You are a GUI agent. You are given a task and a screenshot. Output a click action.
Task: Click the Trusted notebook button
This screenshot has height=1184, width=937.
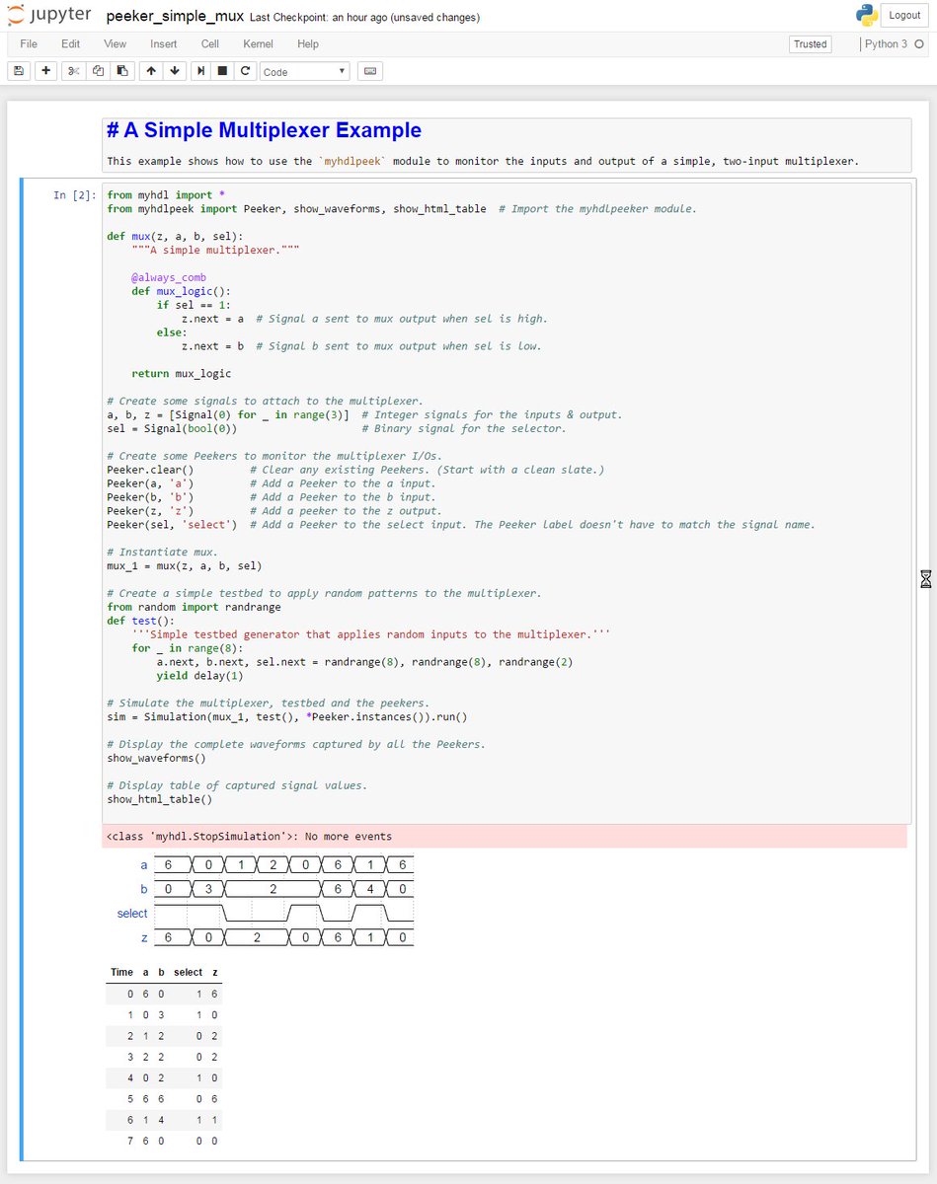[811, 44]
